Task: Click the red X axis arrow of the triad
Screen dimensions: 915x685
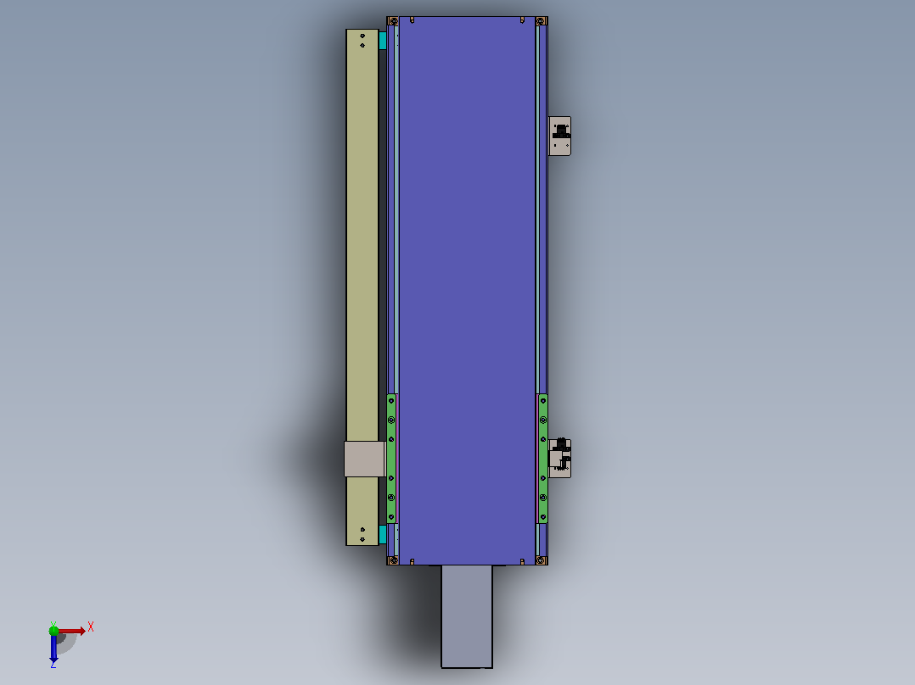Action: pos(72,631)
